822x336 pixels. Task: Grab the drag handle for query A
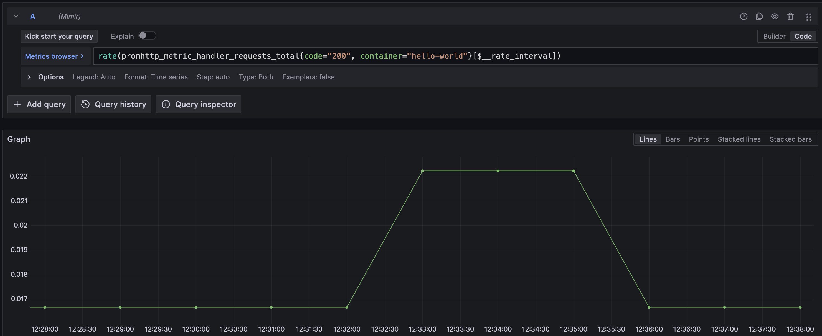click(x=809, y=17)
